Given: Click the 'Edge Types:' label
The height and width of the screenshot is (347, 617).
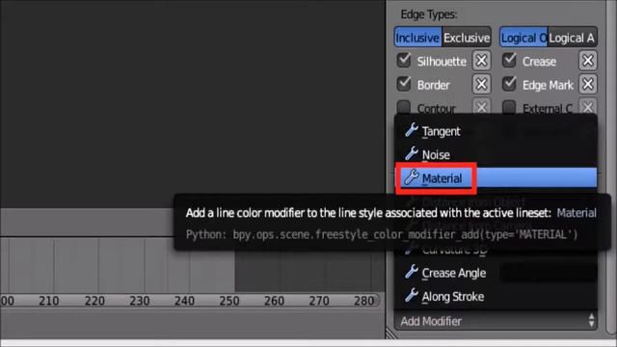Looking at the screenshot, I should (429, 14).
